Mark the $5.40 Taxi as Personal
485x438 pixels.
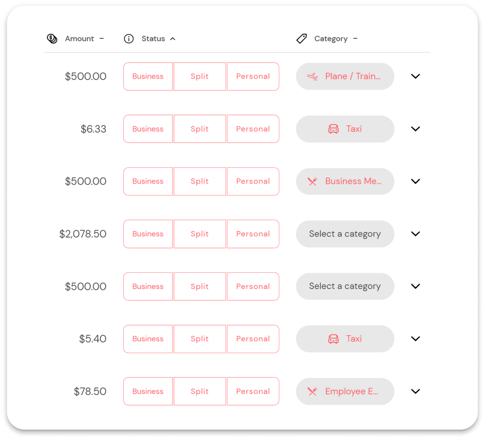click(x=253, y=339)
